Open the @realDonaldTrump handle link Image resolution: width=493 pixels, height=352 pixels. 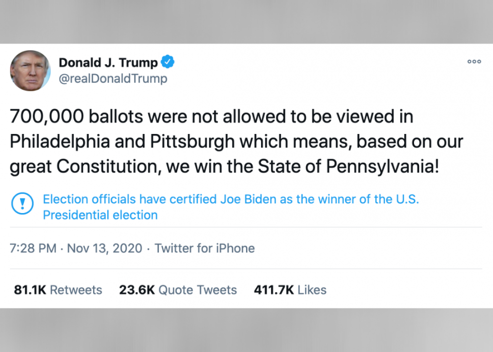(x=113, y=79)
